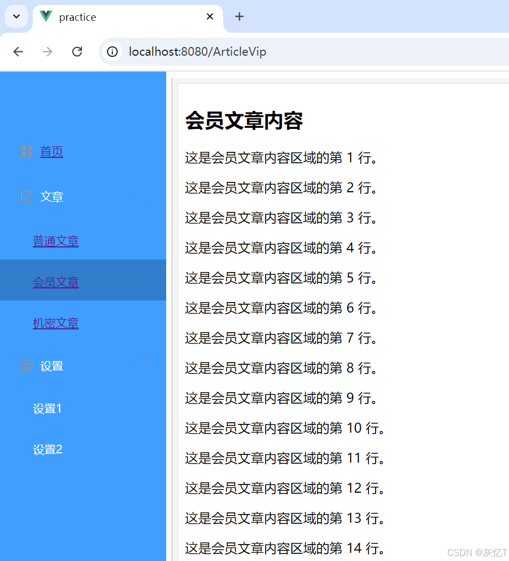
Task: Collapse the 文章 submenu chevron
Action: point(145,196)
